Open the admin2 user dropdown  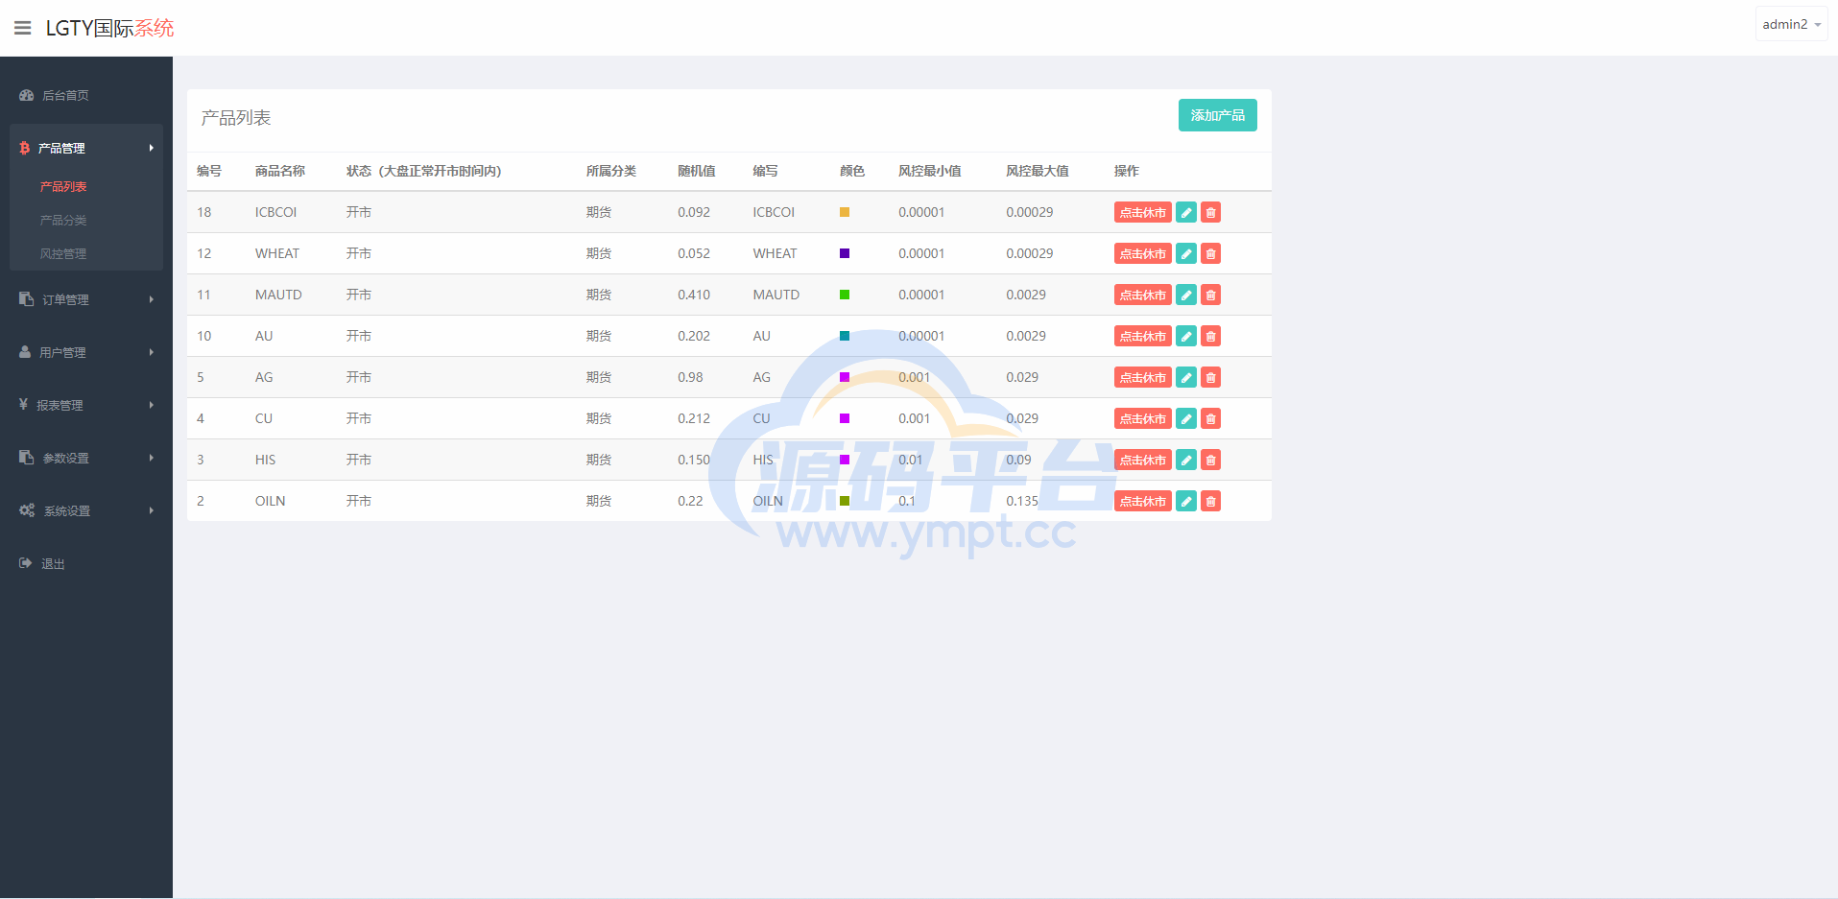coord(1791,25)
